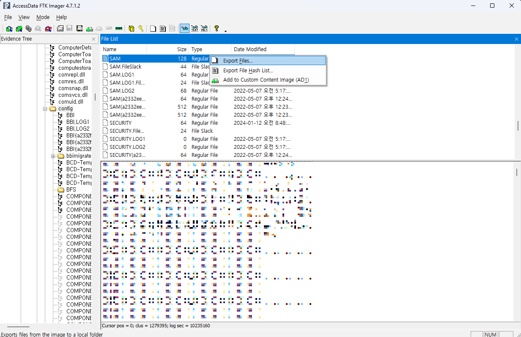Select BBI.LOG2 in Evidence Tree
The width and height of the screenshot is (521, 337).
click(x=78, y=129)
